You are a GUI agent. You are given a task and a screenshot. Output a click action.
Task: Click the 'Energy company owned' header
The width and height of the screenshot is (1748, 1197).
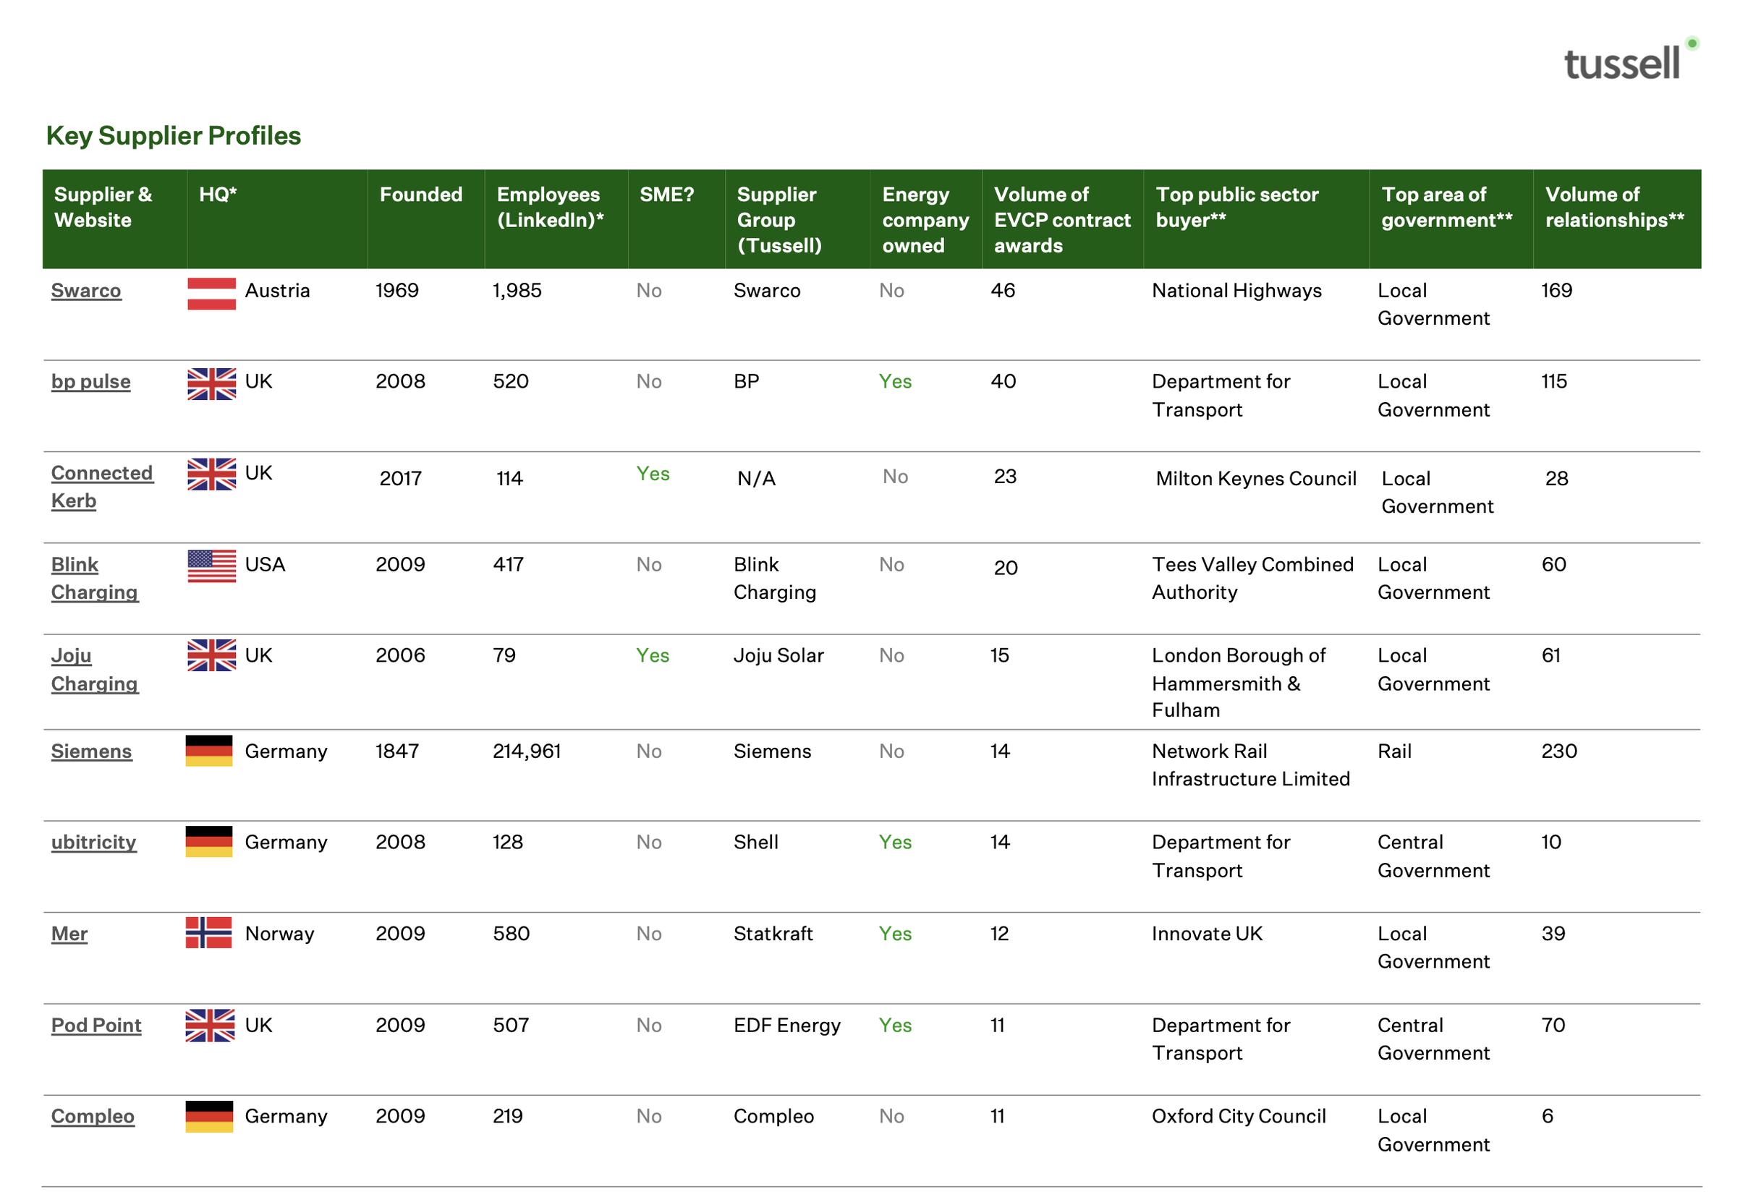tap(926, 221)
